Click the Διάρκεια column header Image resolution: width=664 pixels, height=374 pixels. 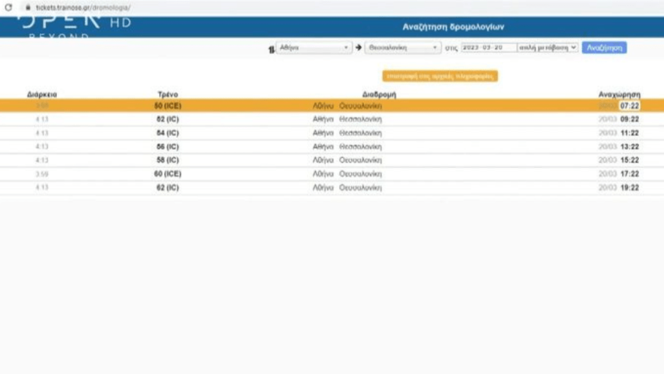42,95
